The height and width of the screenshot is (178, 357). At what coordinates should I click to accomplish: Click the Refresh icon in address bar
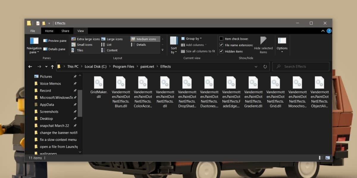[x=265, y=66]
